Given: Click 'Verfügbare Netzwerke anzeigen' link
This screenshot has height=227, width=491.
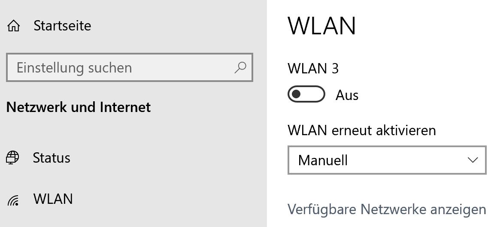Looking at the screenshot, I should pyautogui.click(x=387, y=209).
